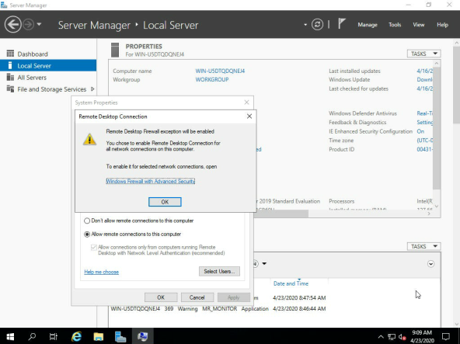460x344 pixels.
Task: Click the Dashboard icon in sidebar
Action: pyautogui.click(x=10, y=54)
